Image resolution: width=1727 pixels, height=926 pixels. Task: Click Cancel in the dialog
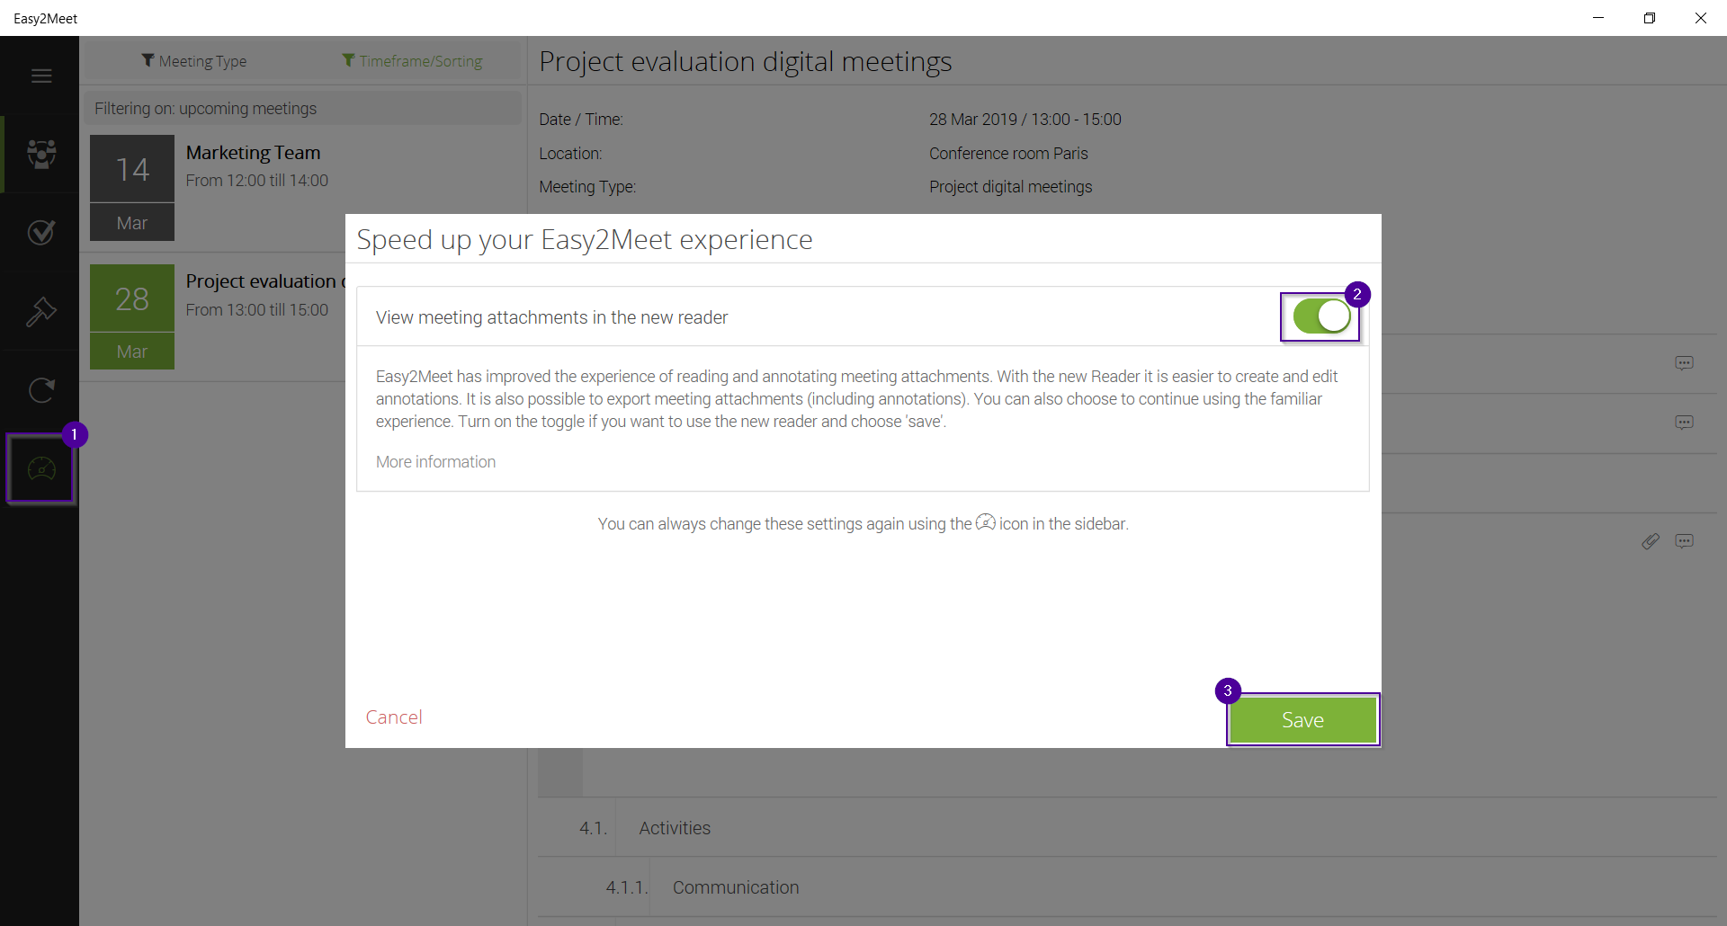[x=394, y=717]
